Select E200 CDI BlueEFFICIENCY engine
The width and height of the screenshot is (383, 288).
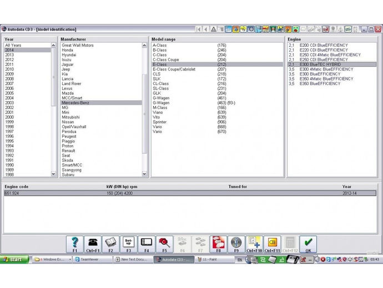tap(332, 45)
